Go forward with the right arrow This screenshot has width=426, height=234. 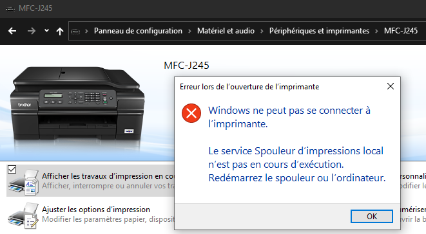[32, 31]
